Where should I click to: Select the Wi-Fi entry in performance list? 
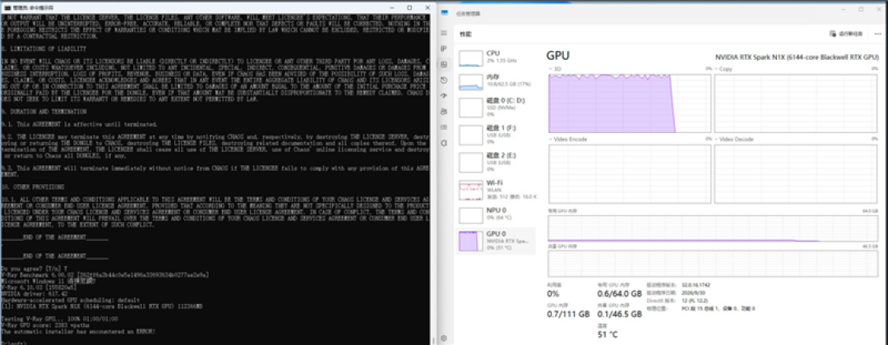coord(496,190)
